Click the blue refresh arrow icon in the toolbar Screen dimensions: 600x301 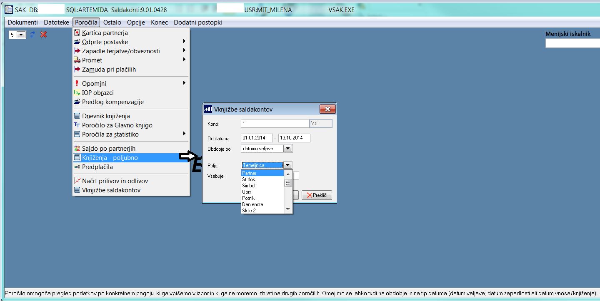tap(32, 35)
